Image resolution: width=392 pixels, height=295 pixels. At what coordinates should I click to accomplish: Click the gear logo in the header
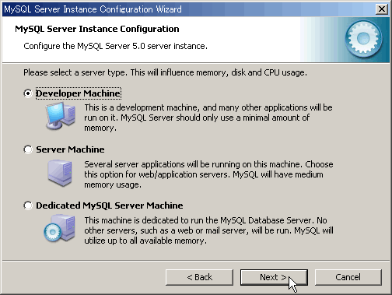click(x=363, y=39)
